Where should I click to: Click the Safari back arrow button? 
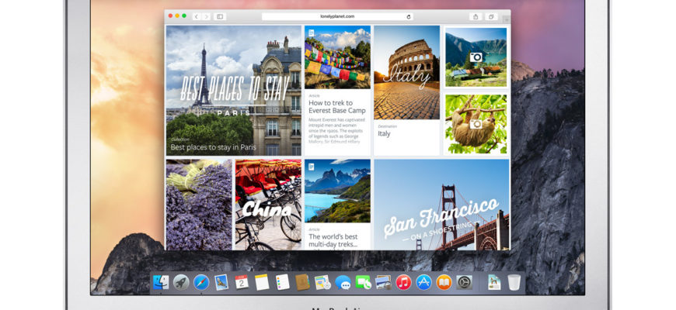(196, 16)
